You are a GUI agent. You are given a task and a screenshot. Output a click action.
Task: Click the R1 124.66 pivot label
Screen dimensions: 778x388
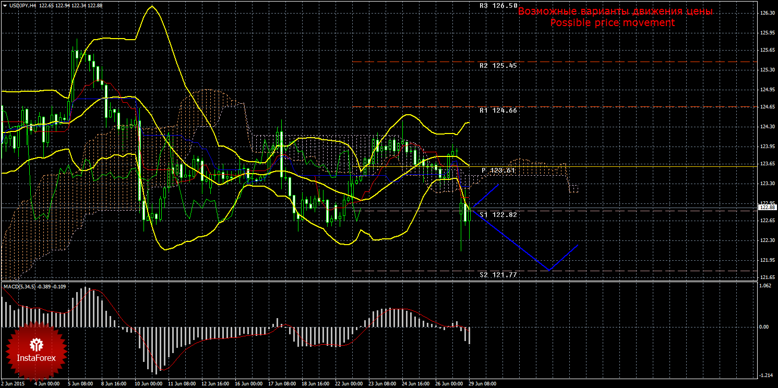(498, 111)
